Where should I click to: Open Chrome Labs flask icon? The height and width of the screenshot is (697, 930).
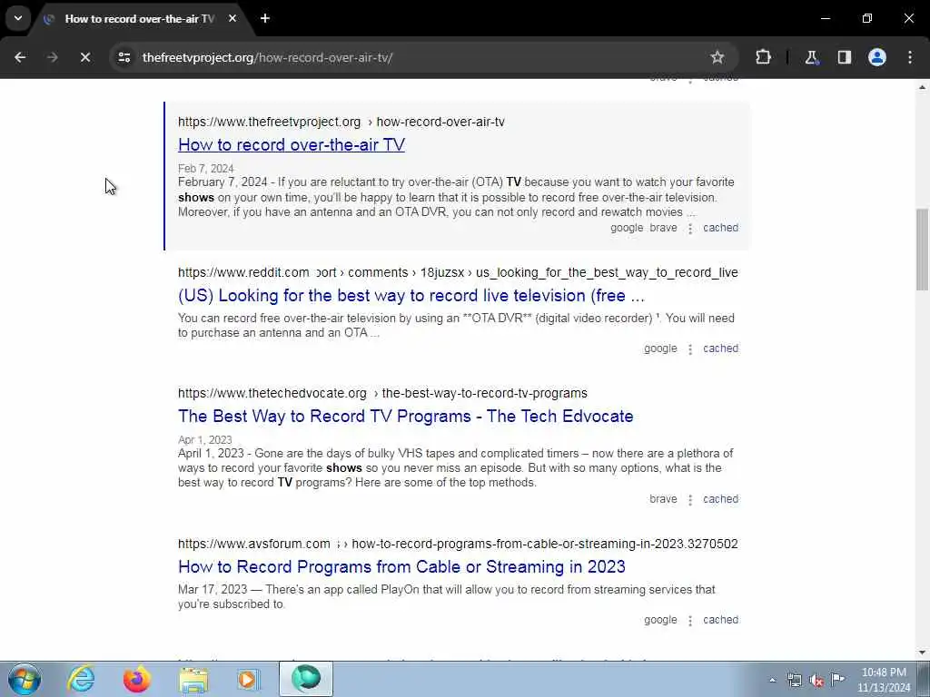(x=811, y=57)
